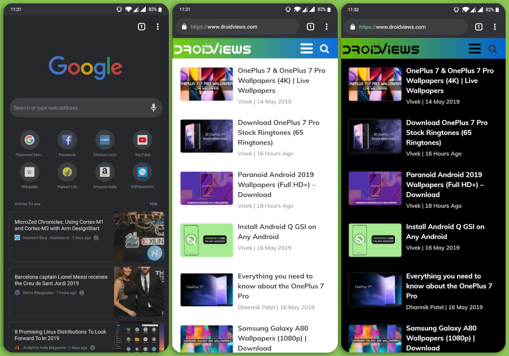
Task: Open the Flipkart Lite shortcut icon
Action: pyautogui.click(x=67, y=173)
